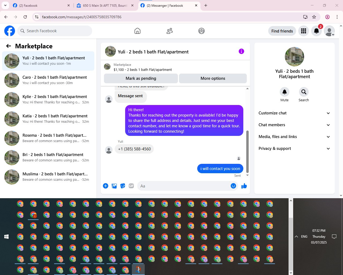The image size is (343, 275).
Task: Open Katia apartment conversation
Action: [x=48, y=119]
